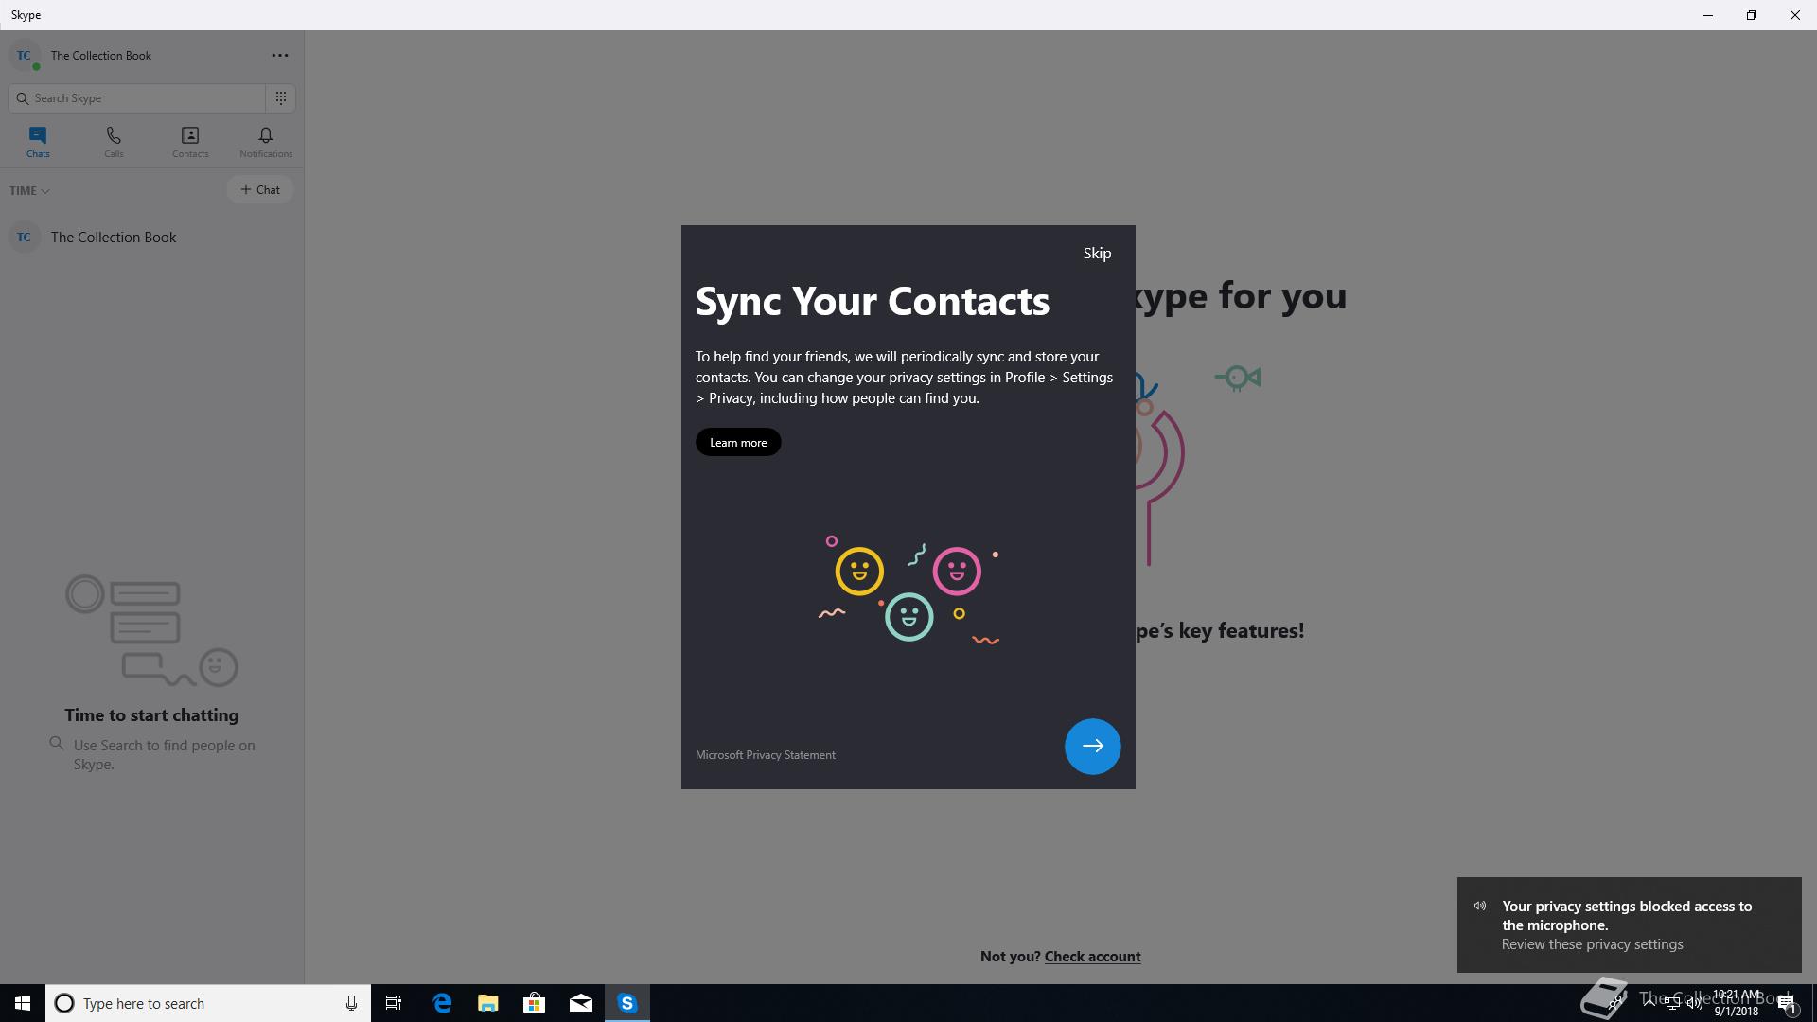Click The Collection Book profile name

(101, 56)
